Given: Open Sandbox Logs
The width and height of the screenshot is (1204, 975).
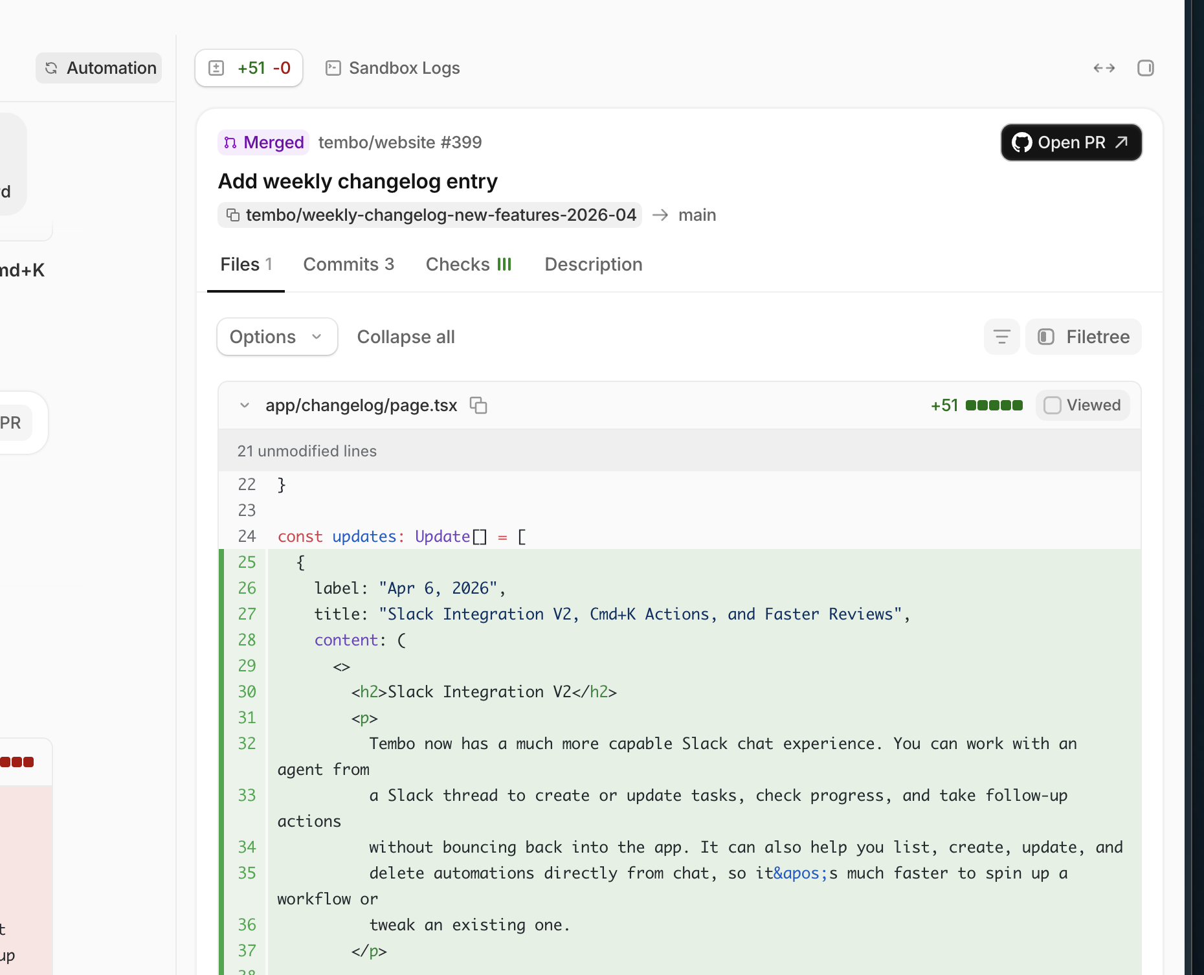Looking at the screenshot, I should [393, 68].
